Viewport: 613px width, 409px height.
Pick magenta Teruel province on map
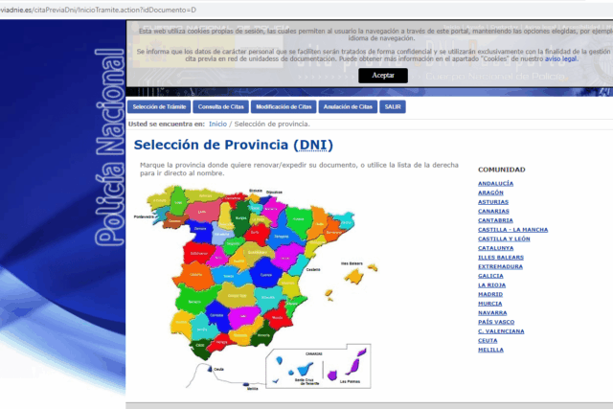(287, 257)
